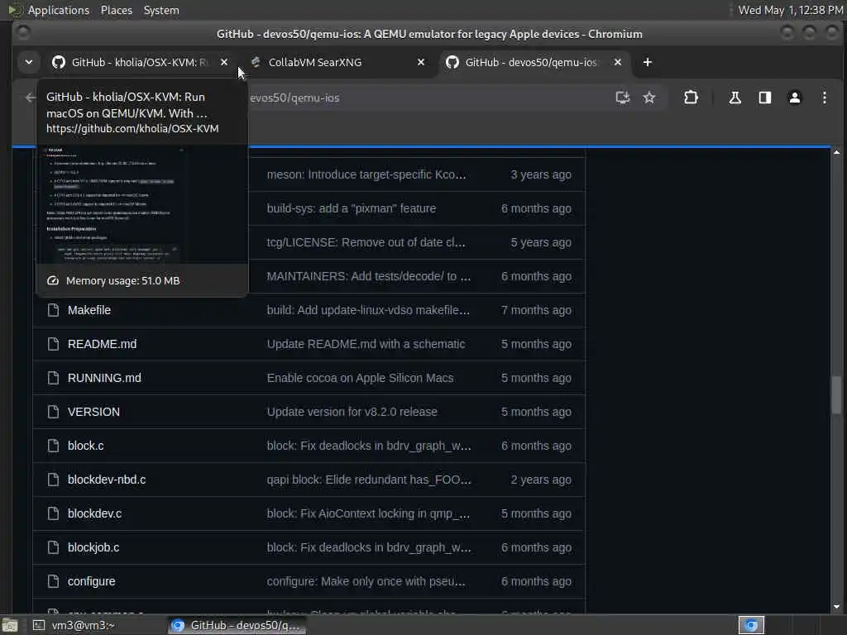The height and width of the screenshot is (635, 847).
Task: Click the file icon next to configure
Action: [x=53, y=581]
